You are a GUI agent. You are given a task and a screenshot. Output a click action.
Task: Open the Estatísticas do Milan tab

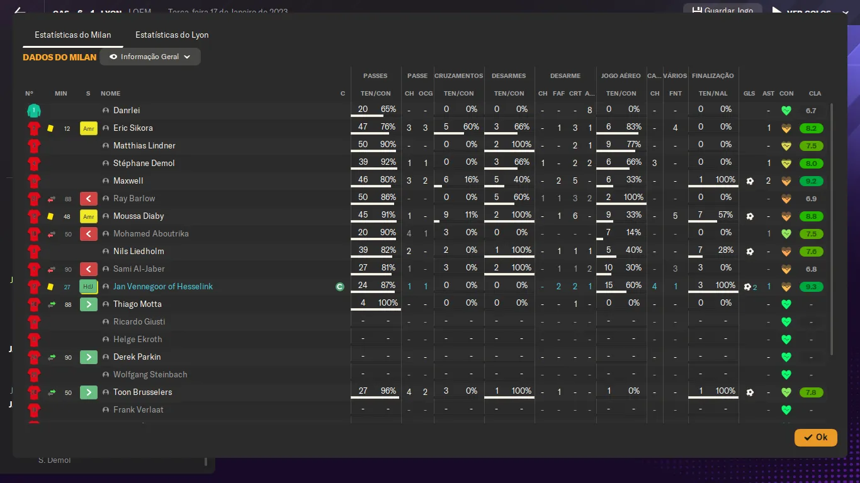tap(73, 35)
